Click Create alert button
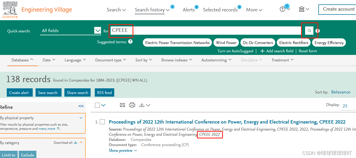This screenshot has height=158, width=356. point(19,92)
